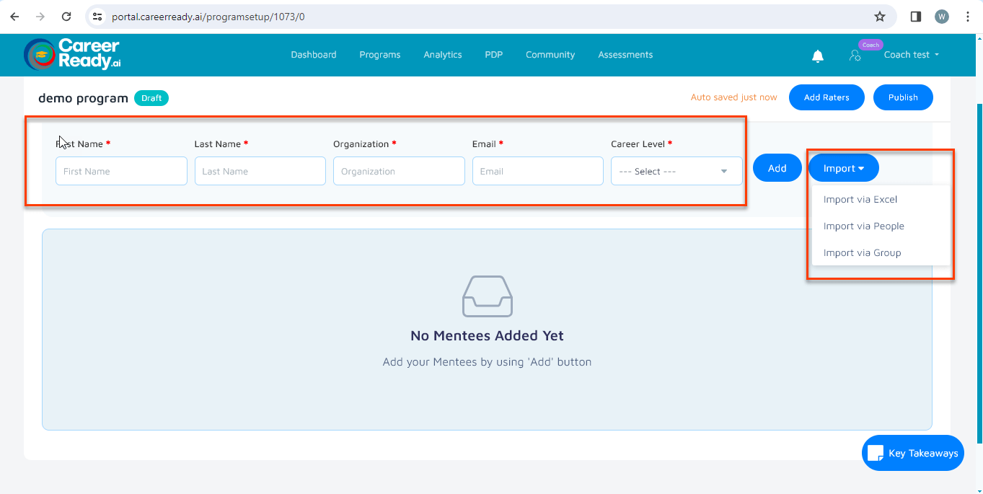983x494 pixels.
Task: Bookmark page using star icon
Action: click(x=879, y=17)
